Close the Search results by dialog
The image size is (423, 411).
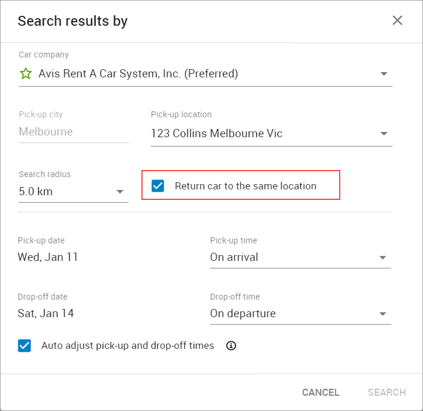click(x=397, y=21)
